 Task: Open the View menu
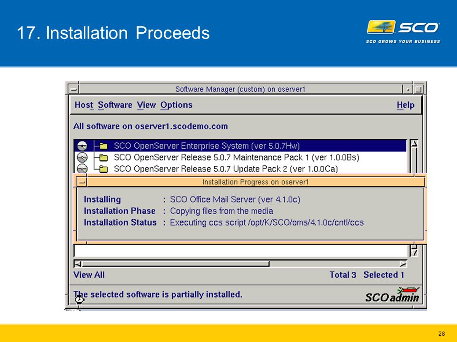(x=146, y=105)
